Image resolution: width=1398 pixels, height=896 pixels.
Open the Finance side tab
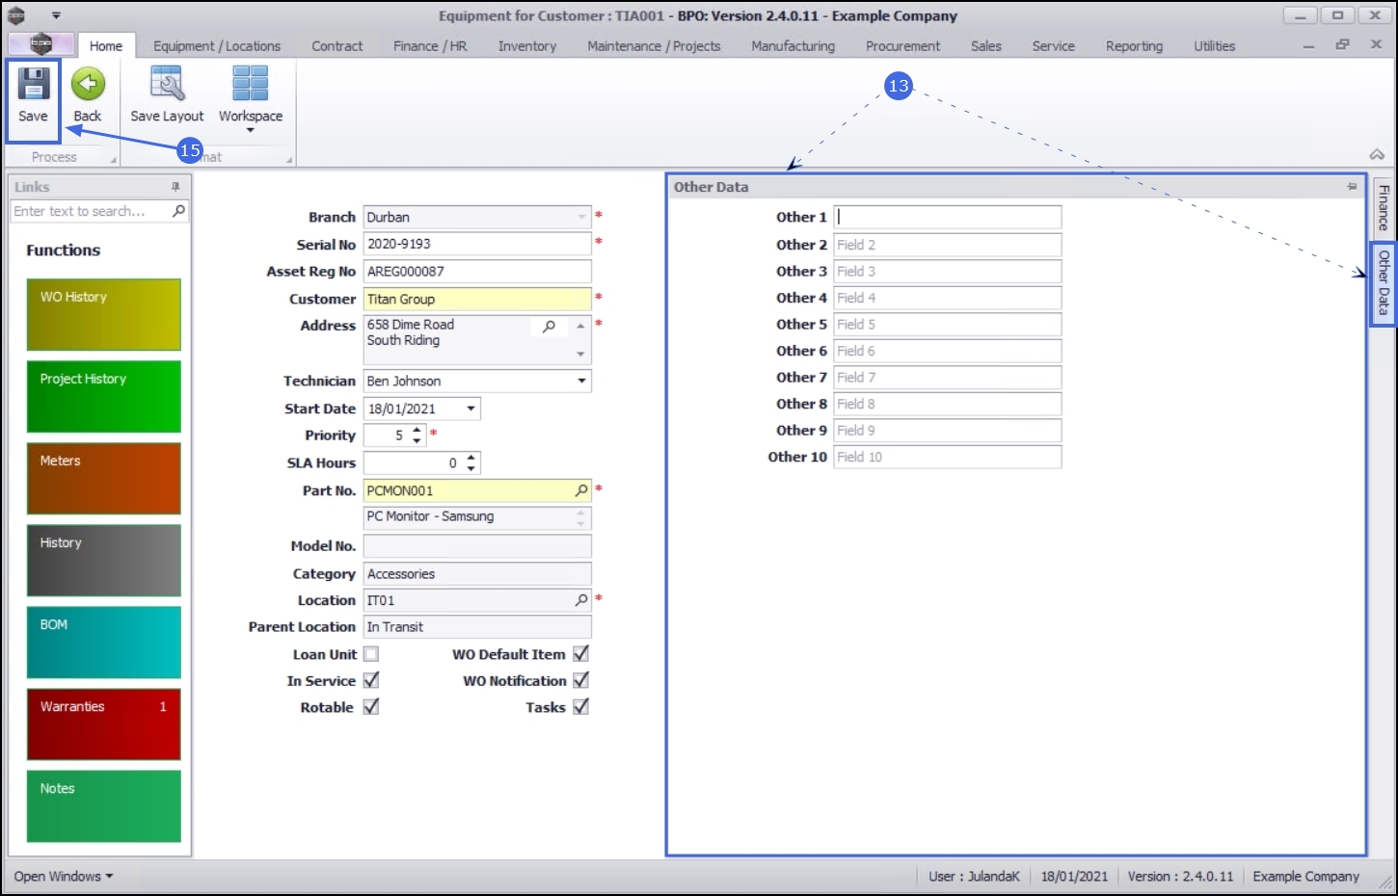click(x=1384, y=207)
